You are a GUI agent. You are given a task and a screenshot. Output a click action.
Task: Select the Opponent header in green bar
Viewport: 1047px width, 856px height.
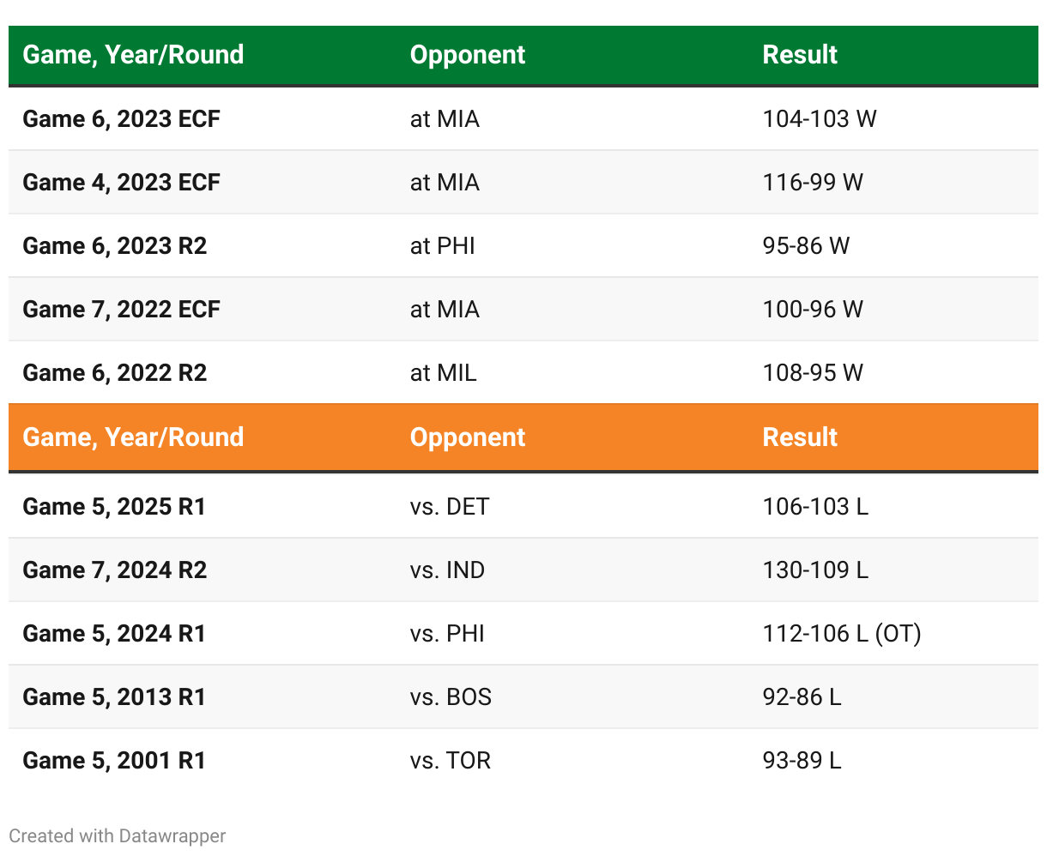[468, 55]
